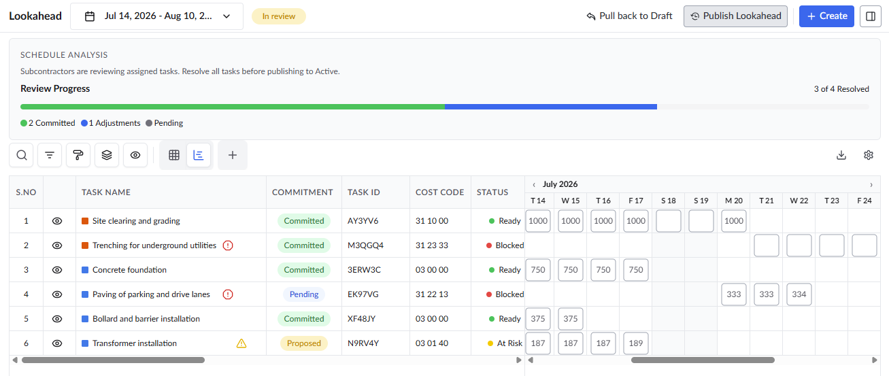
Task: Switch to the grid table view
Action: 174,155
